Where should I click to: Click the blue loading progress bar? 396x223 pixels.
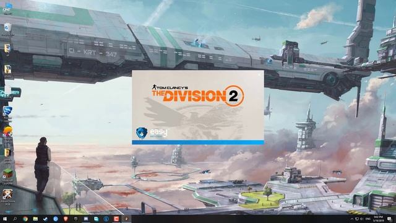pyautogui.click(x=198, y=142)
